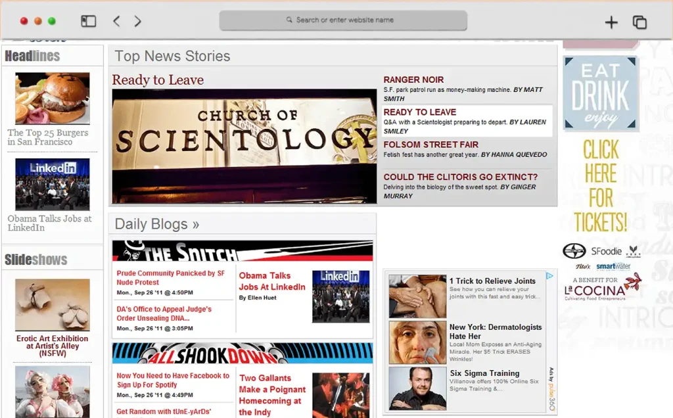Open the All Shook Down blog banner

(x=243, y=353)
